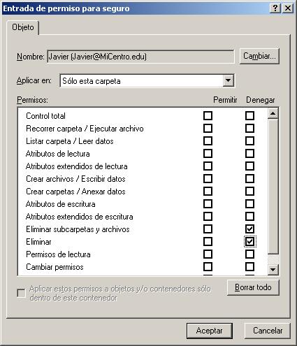Click the Cancelar button
The width and height of the screenshot is (297, 346).
pos(268,331)
